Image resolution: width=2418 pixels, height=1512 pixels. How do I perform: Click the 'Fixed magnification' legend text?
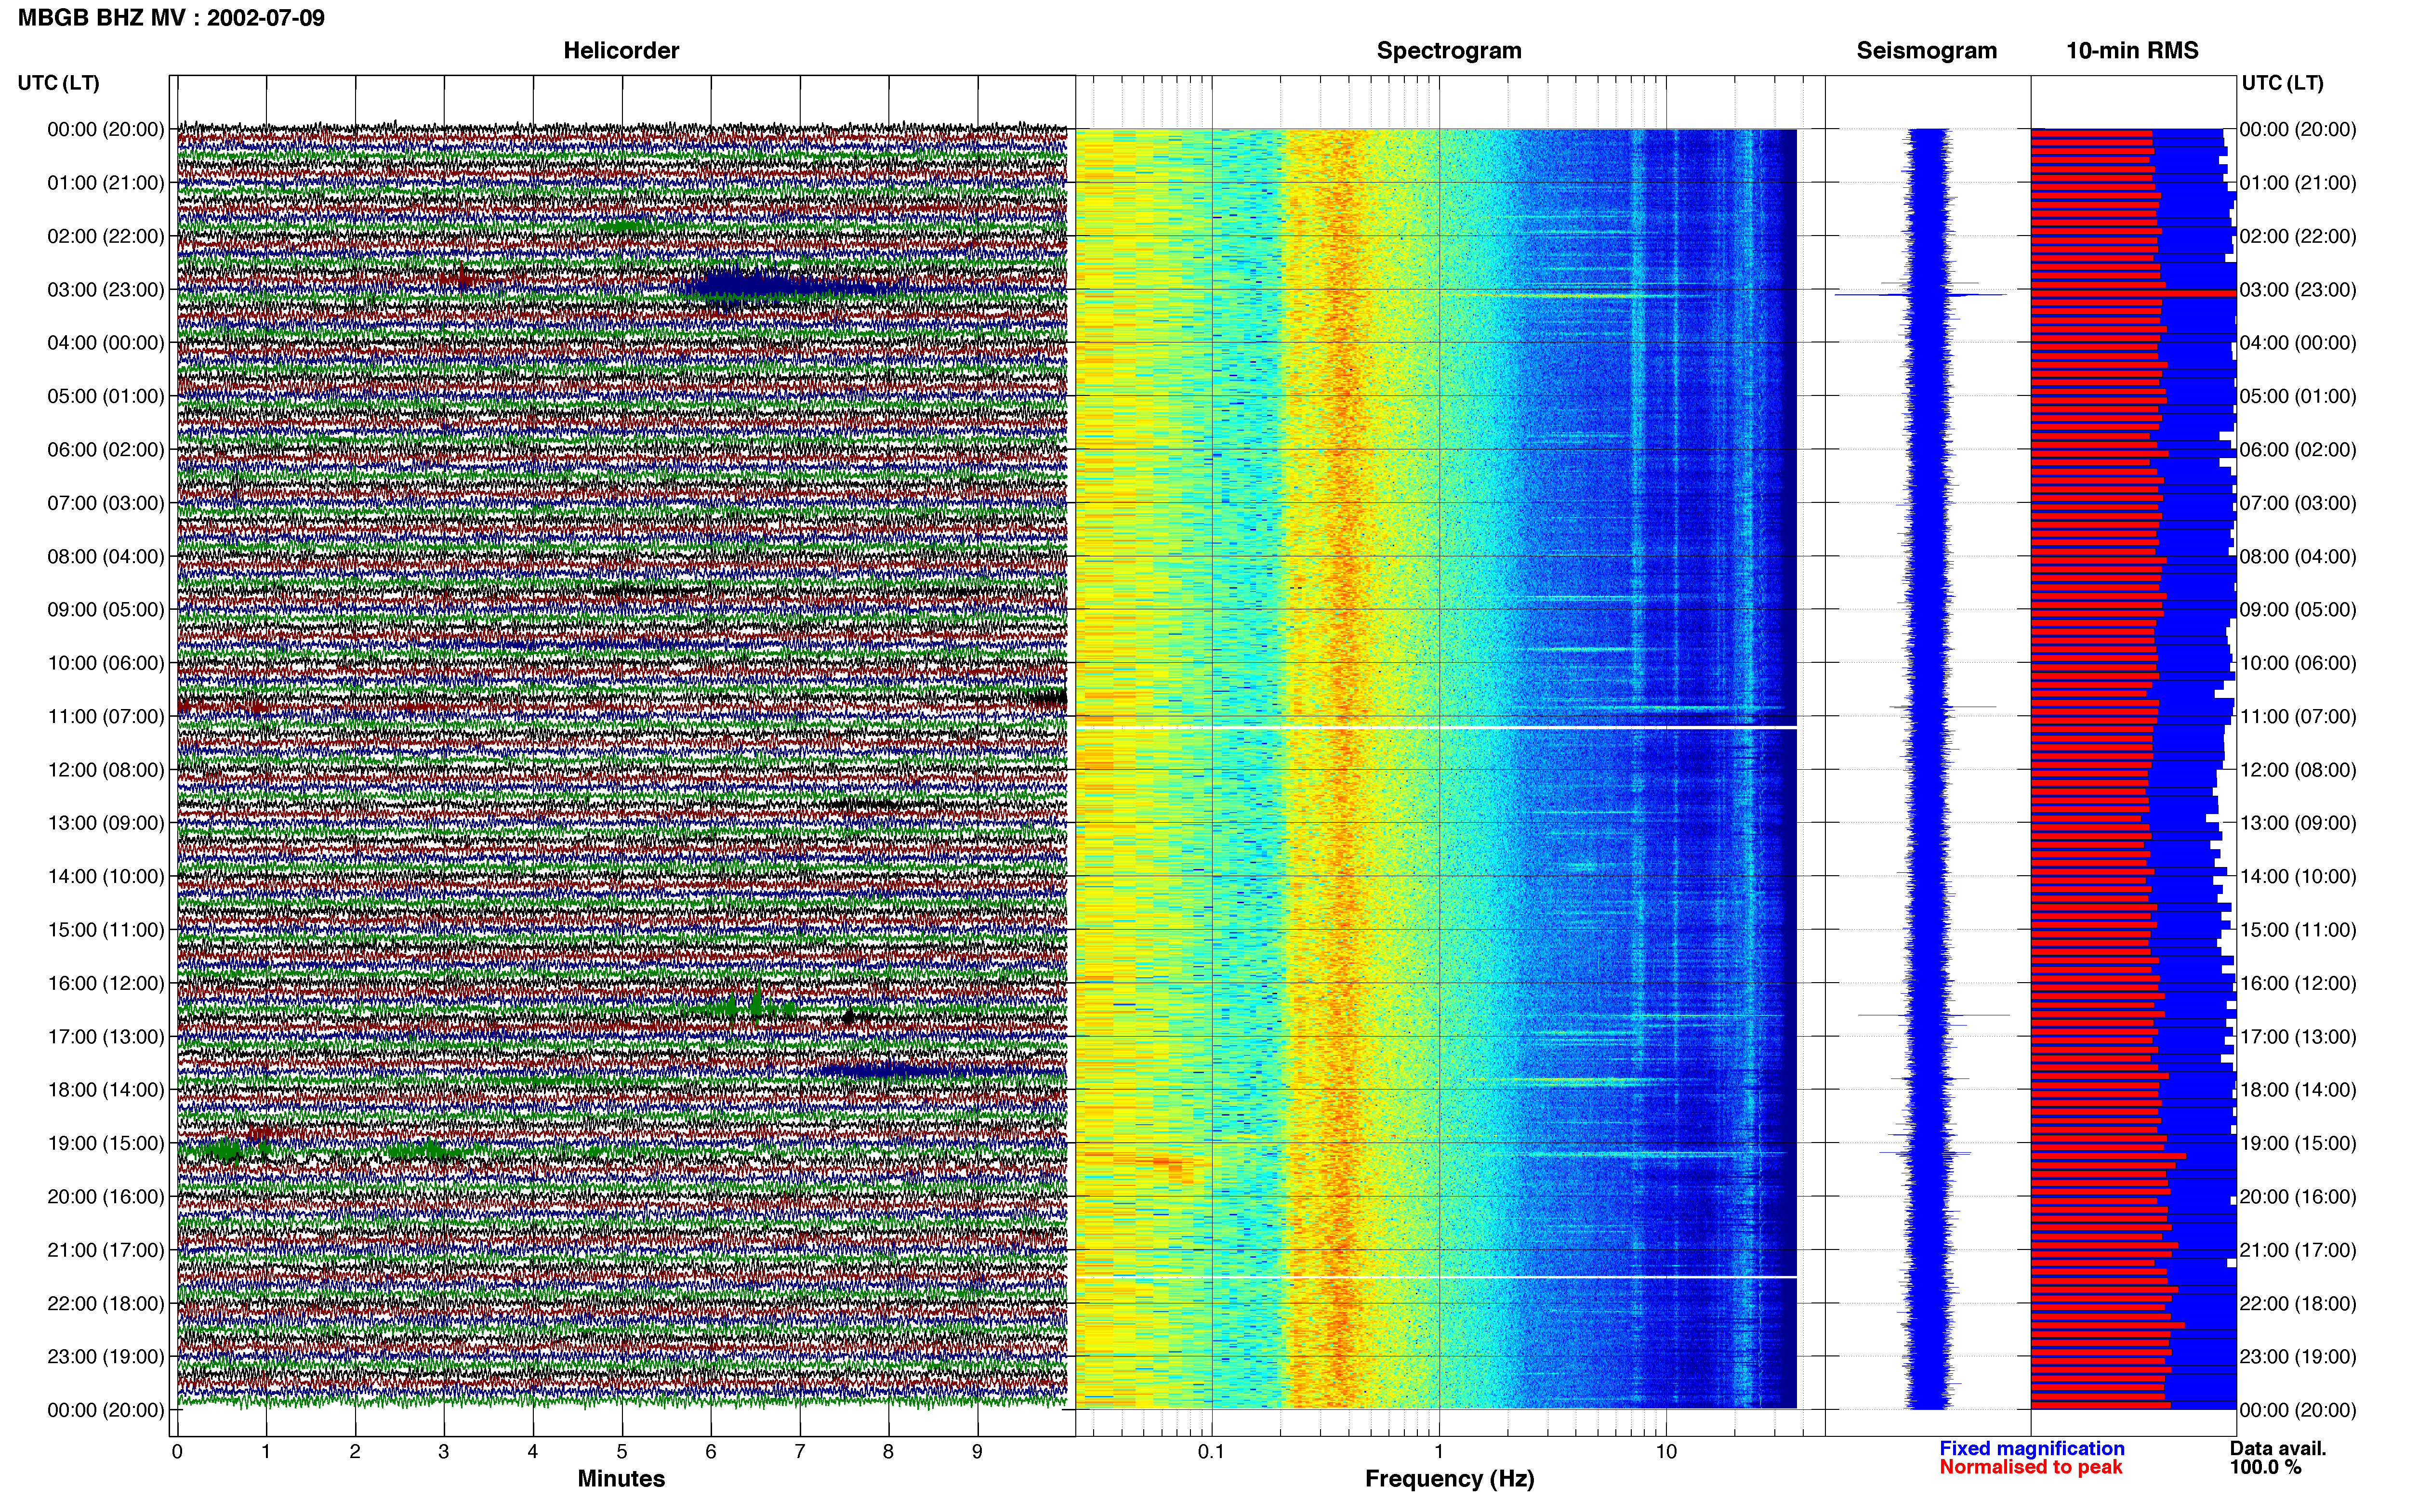2031,1448
